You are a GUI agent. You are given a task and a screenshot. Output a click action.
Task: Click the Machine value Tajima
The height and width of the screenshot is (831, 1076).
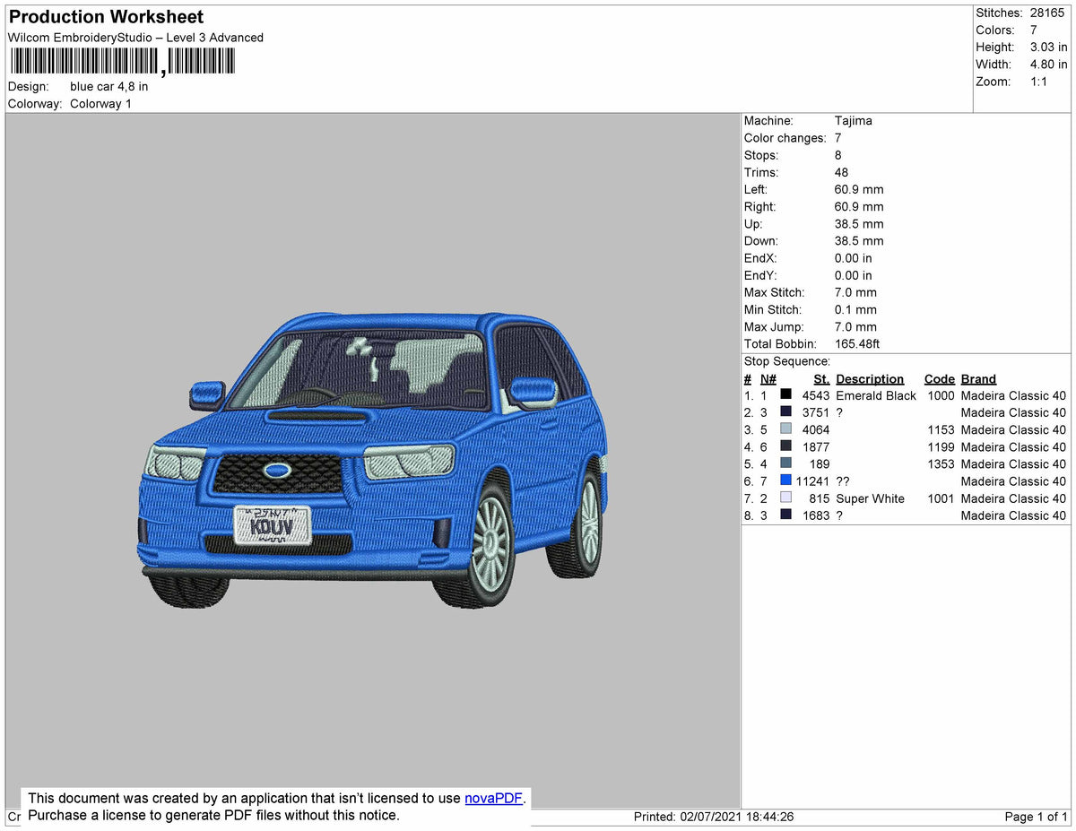(x=853, y=120)
